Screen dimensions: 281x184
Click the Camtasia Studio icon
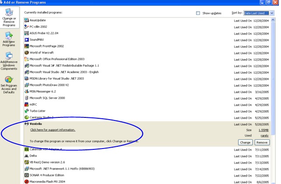pos(27,117)
